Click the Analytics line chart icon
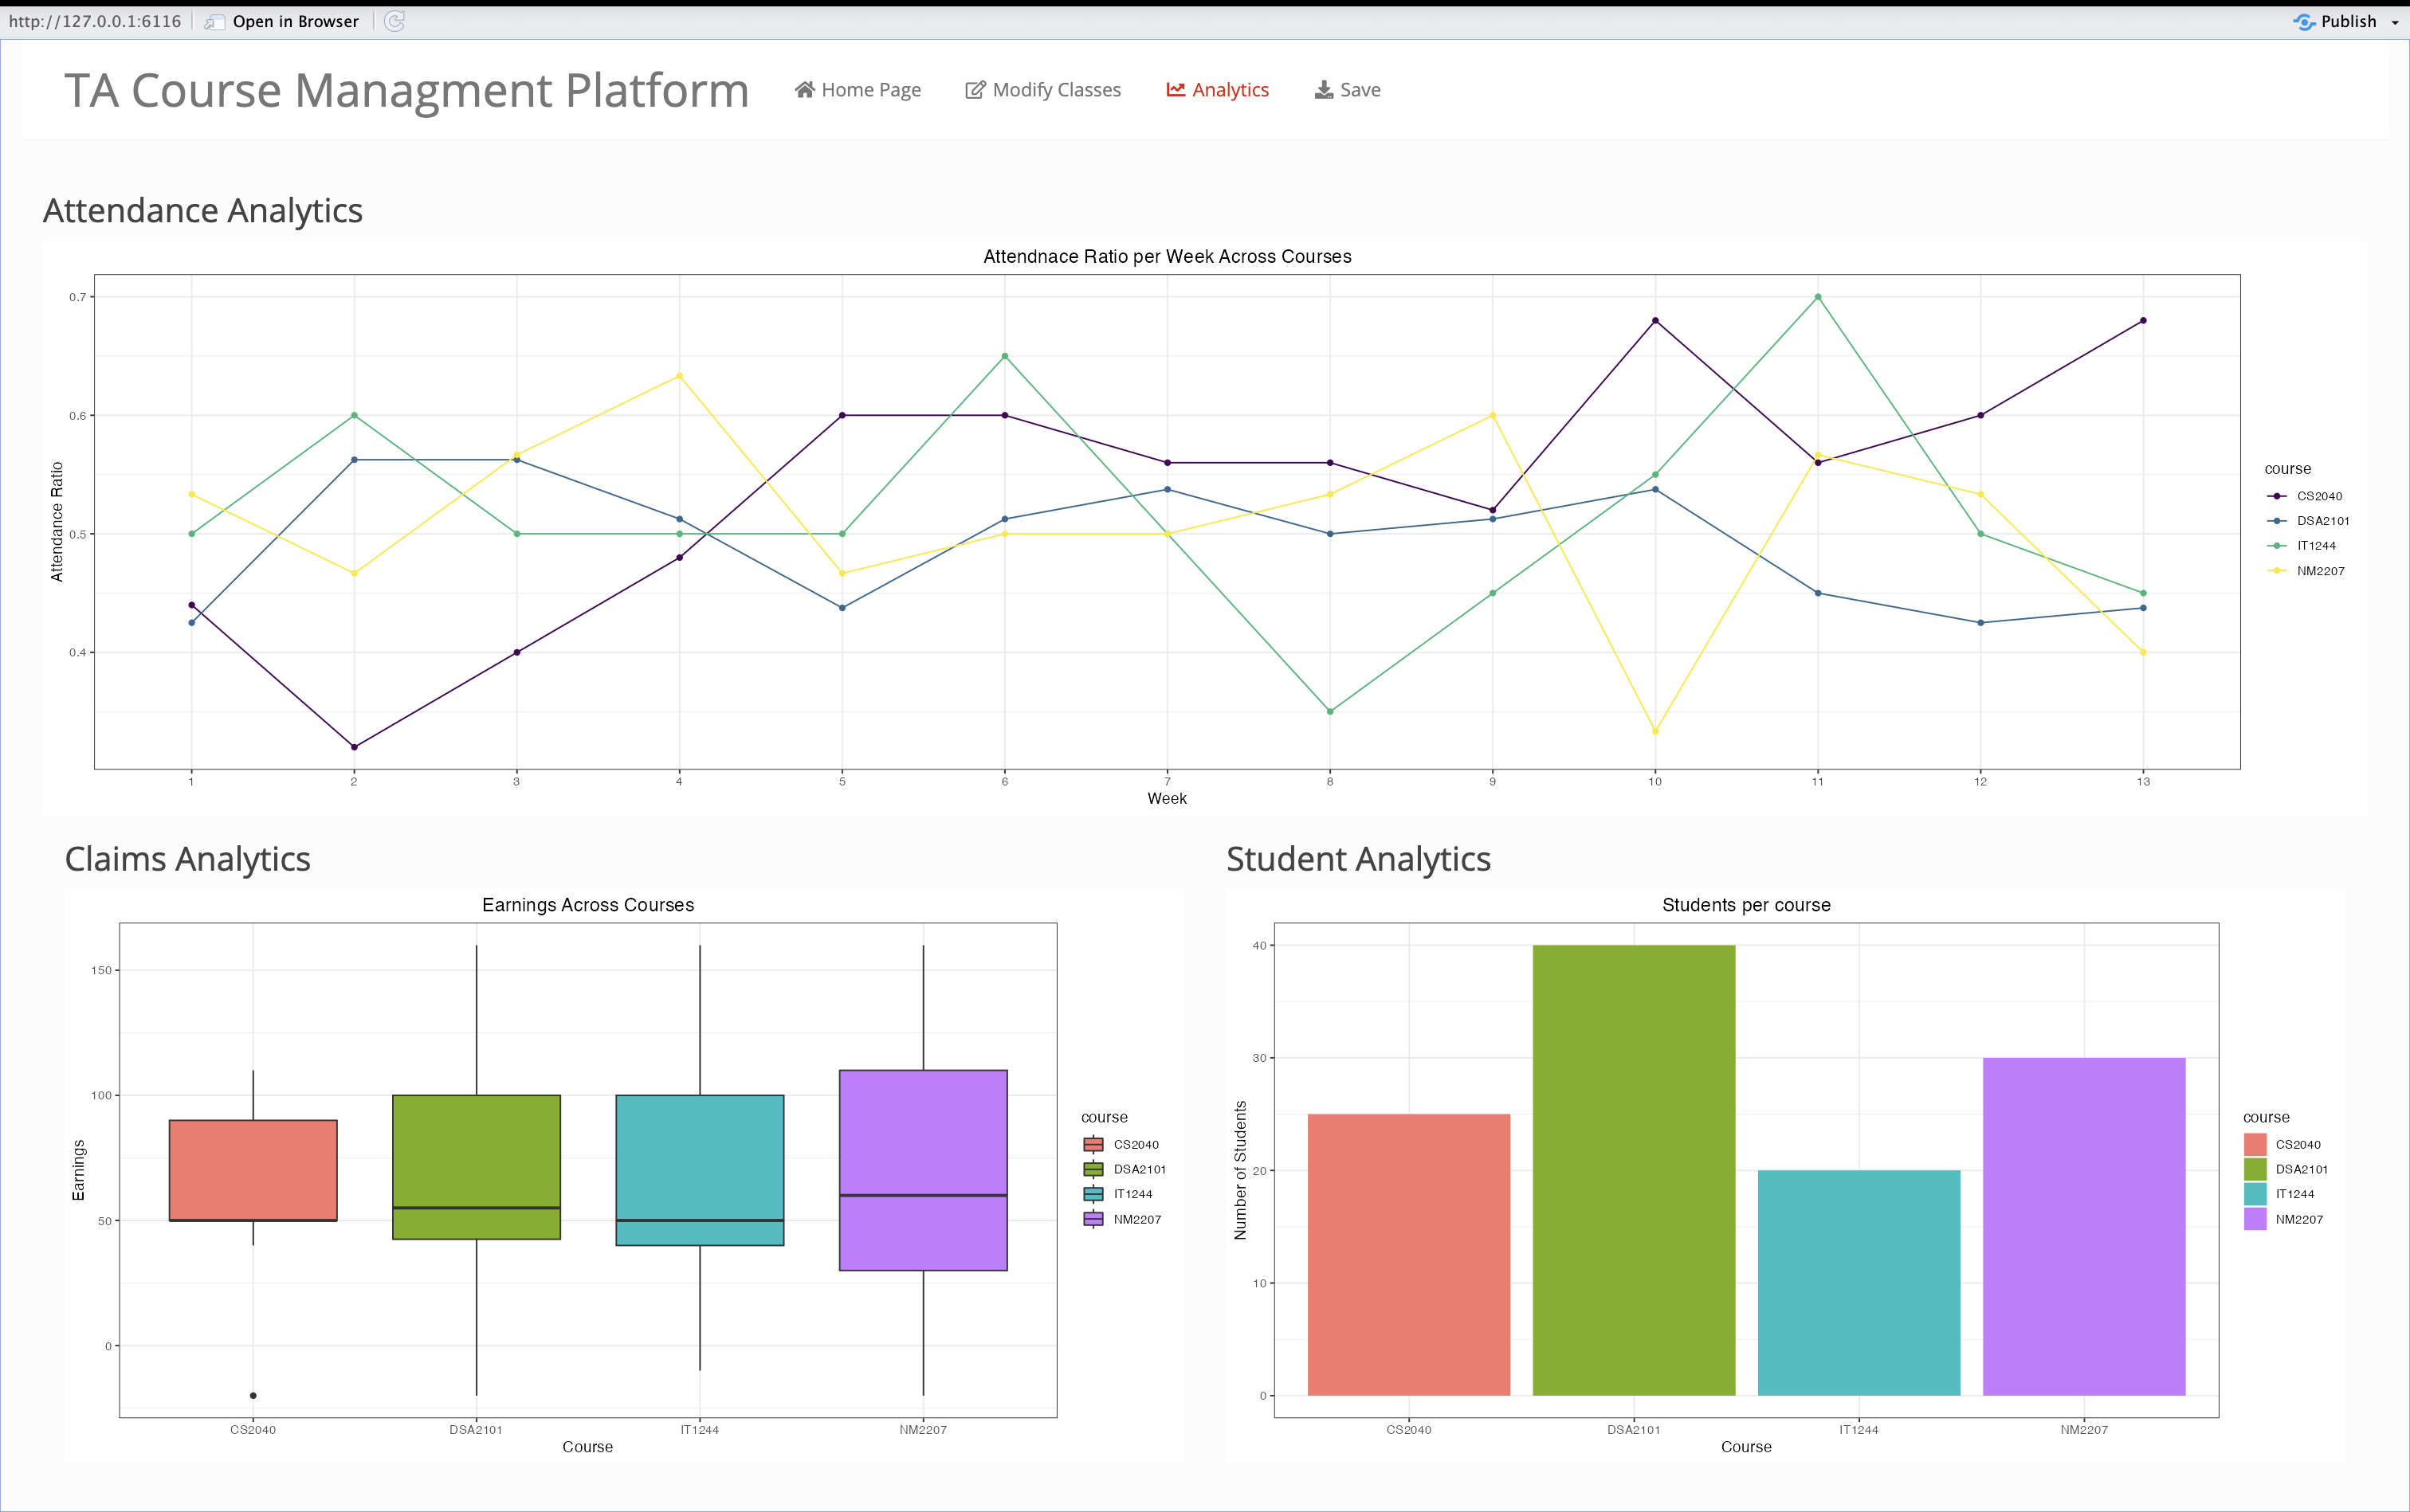 tap(1176, 90)
